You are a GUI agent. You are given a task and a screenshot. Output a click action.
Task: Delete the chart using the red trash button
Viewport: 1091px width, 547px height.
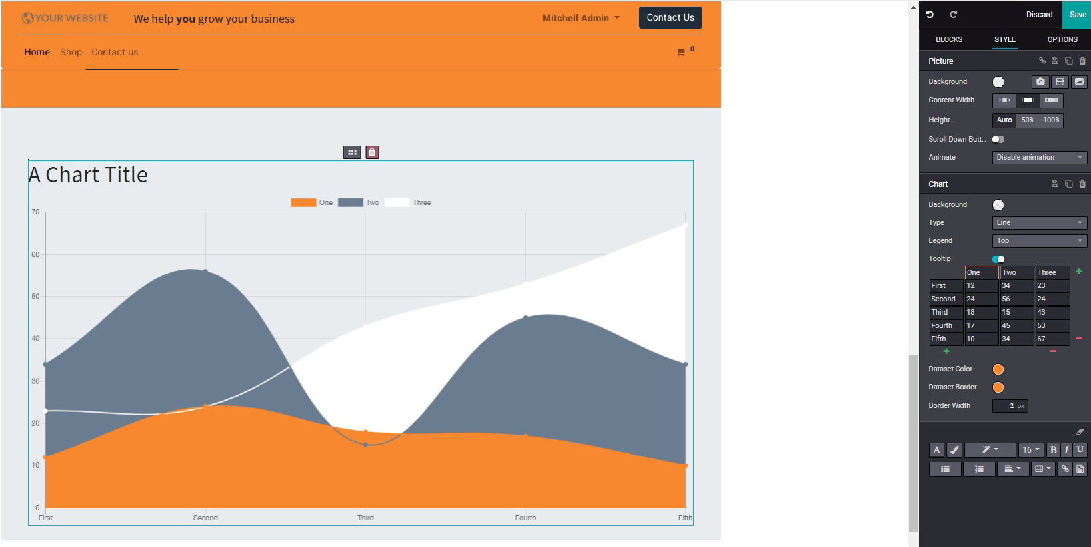tap(372, 152)
